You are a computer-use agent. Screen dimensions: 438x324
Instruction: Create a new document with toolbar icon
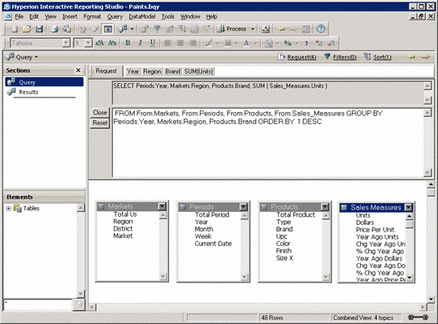coord(15,28)
